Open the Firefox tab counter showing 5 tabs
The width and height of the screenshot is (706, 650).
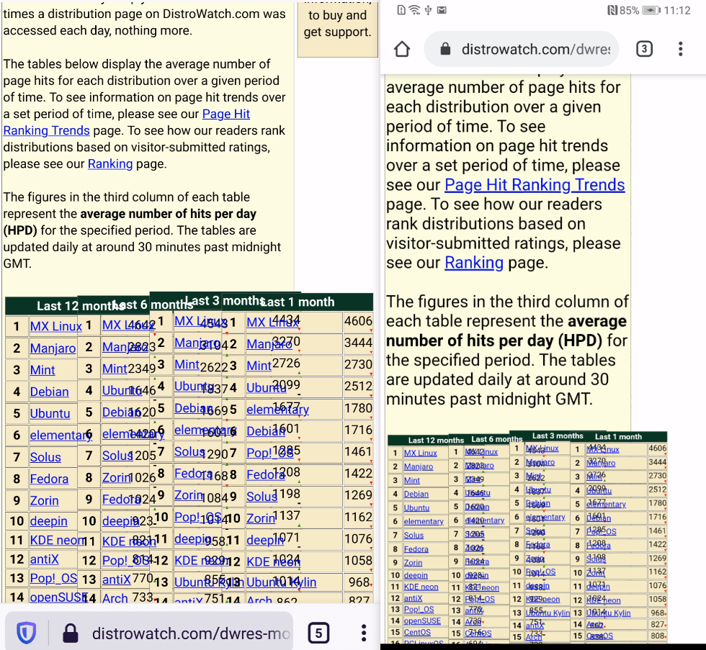(318, 632)
